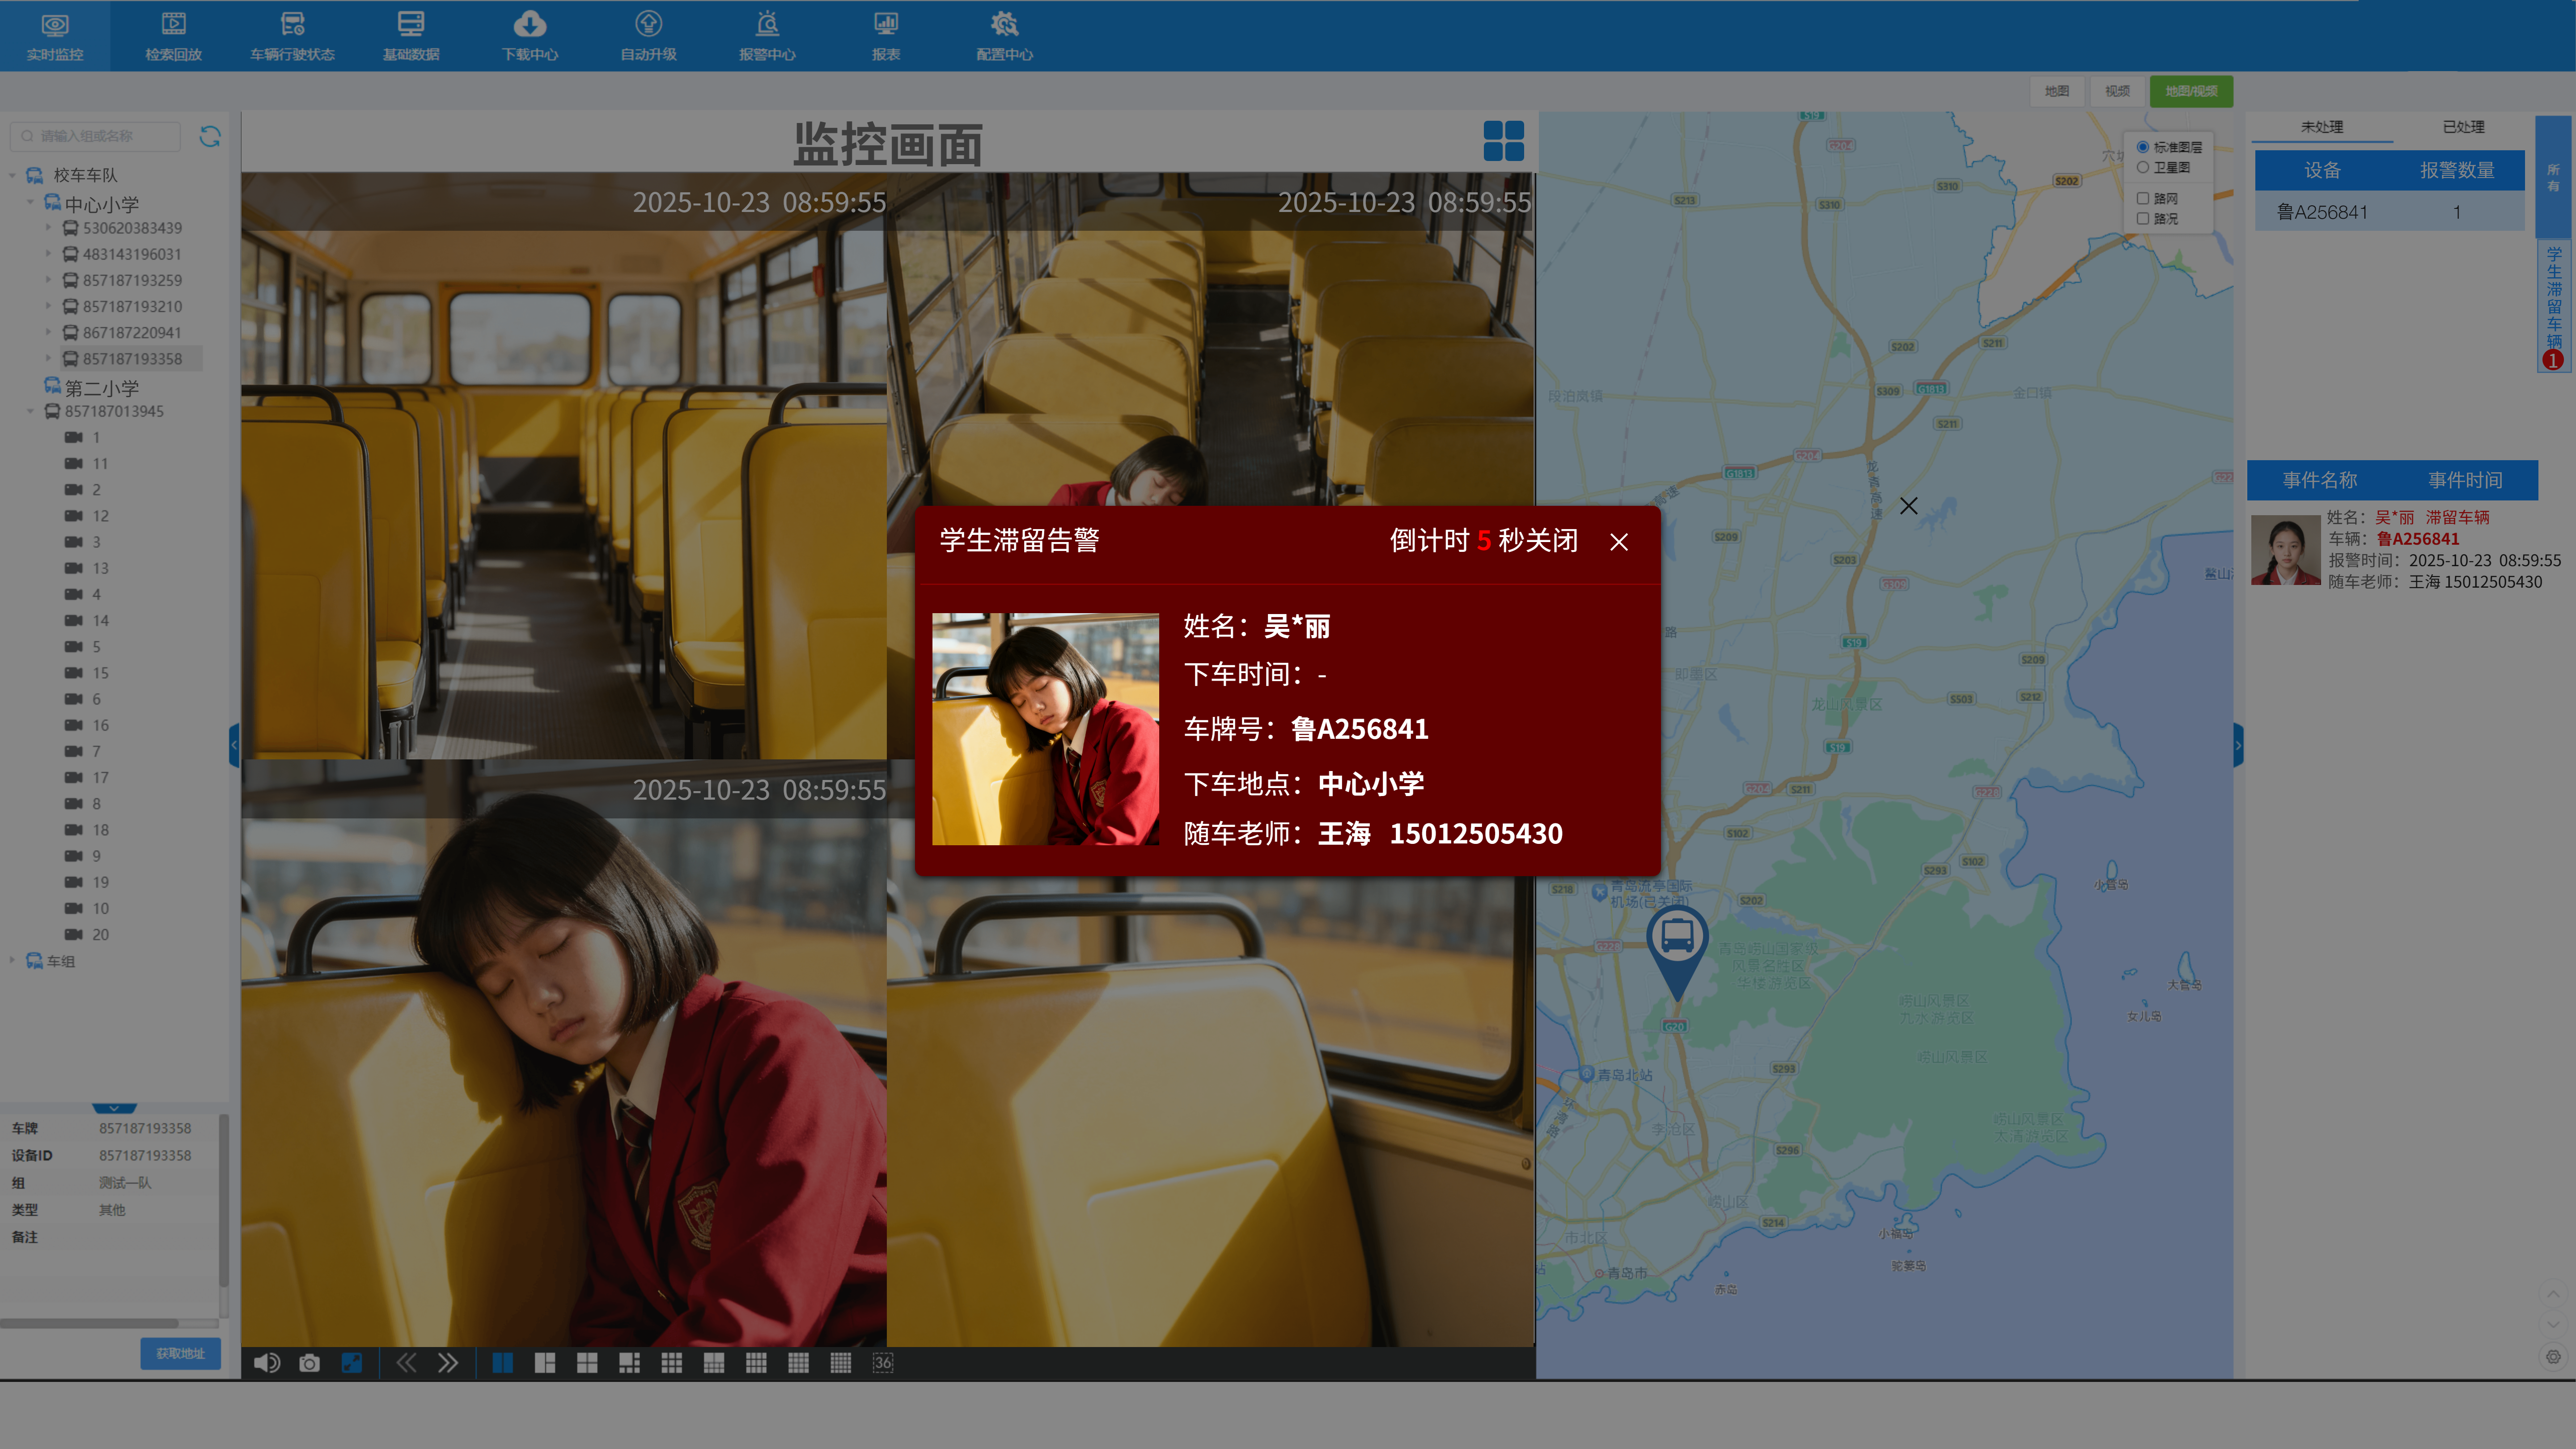Open settings gear in right panel

pos(2554,1357)
